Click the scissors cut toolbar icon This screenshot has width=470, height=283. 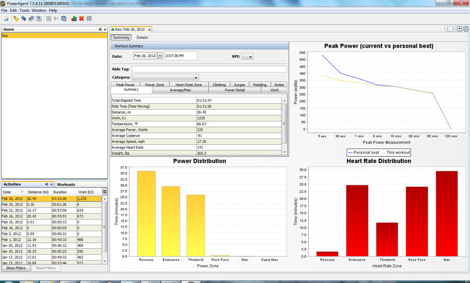(56, 18)
